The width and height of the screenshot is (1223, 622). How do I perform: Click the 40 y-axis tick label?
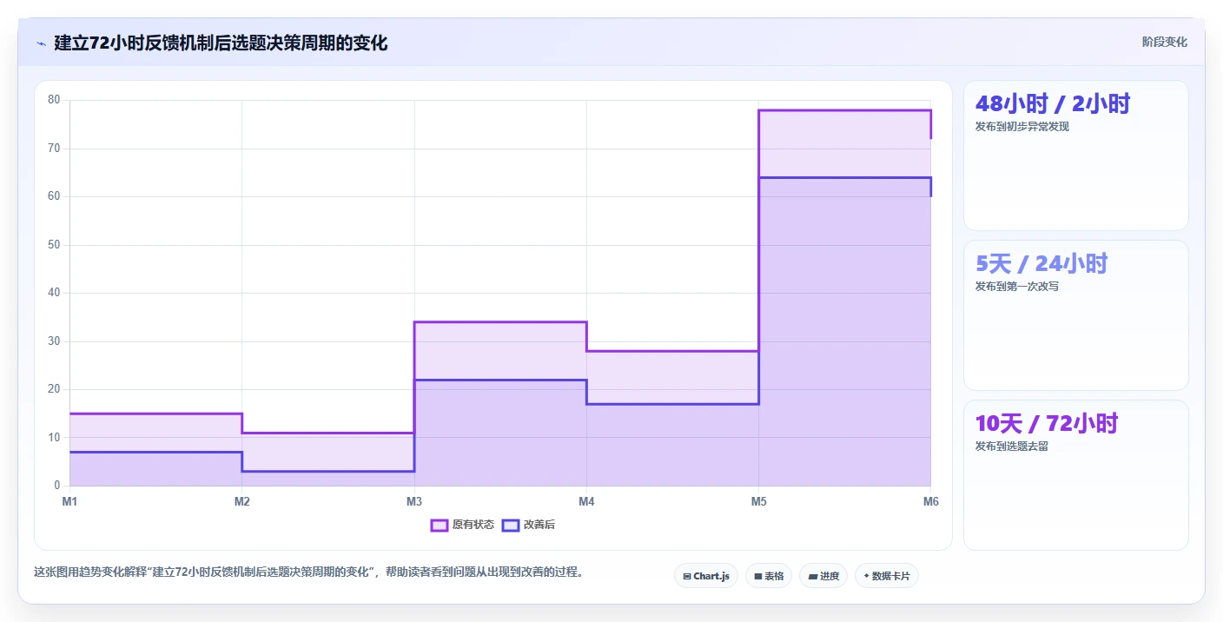tap(54, 293)
